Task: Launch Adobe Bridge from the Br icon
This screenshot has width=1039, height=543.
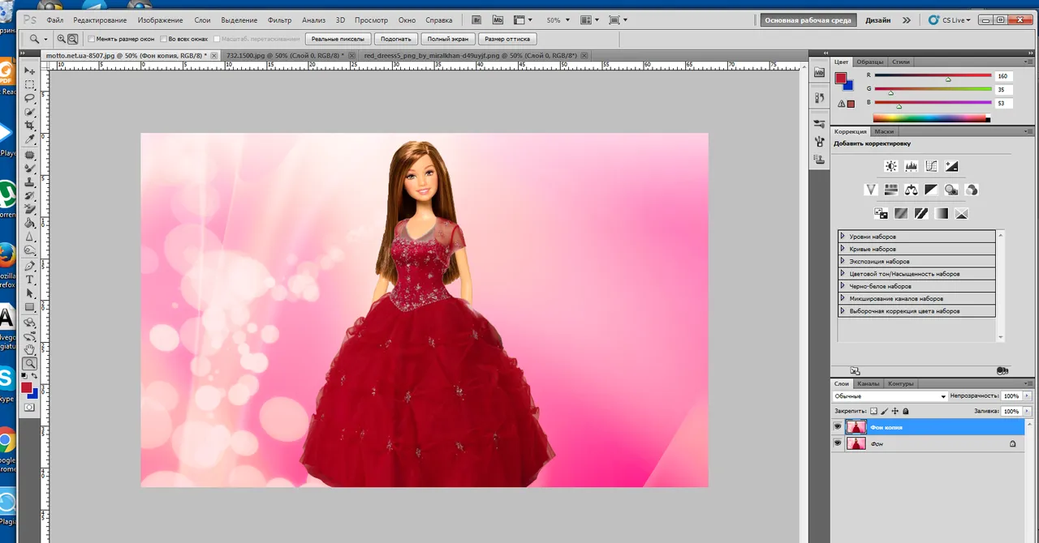Action: click(476, 19)
